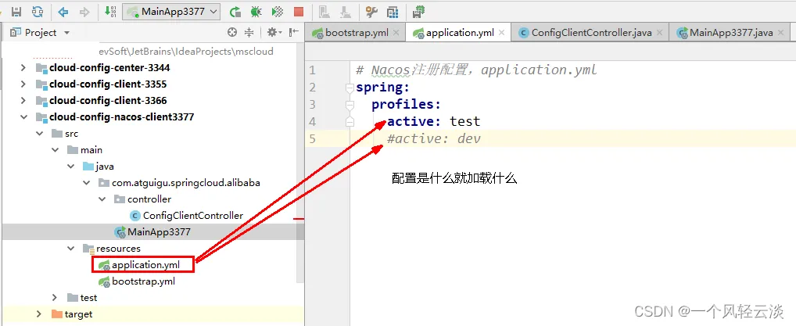Screen dimensions: 796x326
Task: Click line number 1 in the gutter
Action: click(312, 70)
